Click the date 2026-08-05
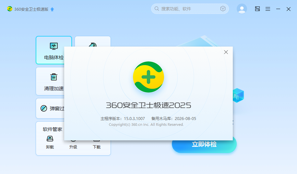 click(x=185, y=119)
